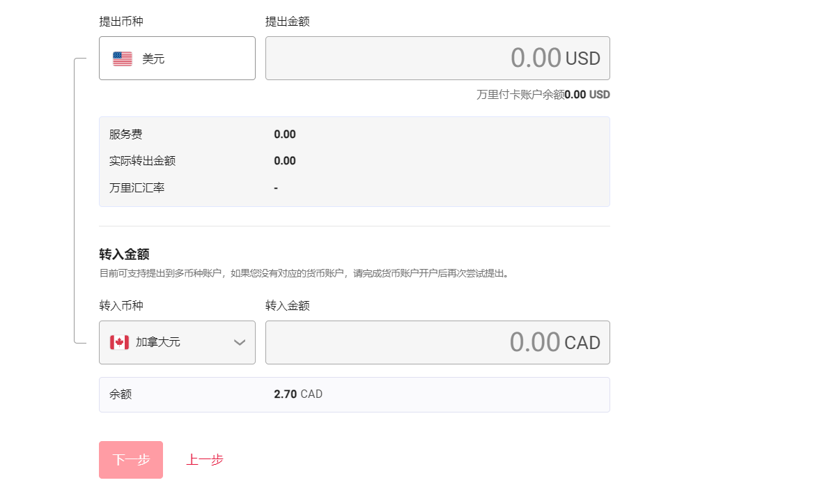Focus the 转入金额 CAD amount field
This screenshot has width=838, height=501.
click(x=418, y=343)
